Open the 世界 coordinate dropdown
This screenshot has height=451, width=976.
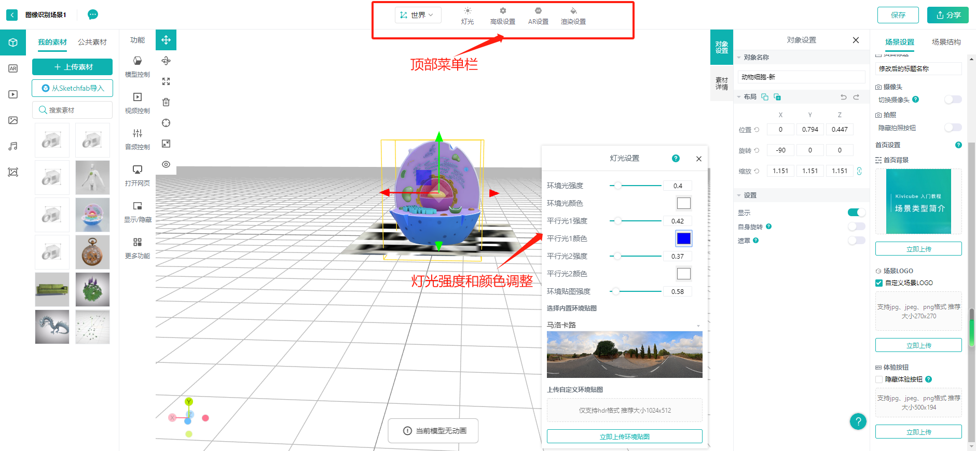(418, 15)
